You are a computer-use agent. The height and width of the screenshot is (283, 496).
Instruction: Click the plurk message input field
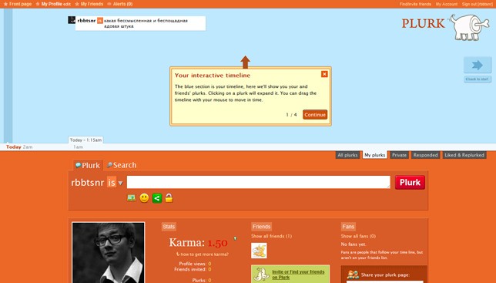[259, 182]
